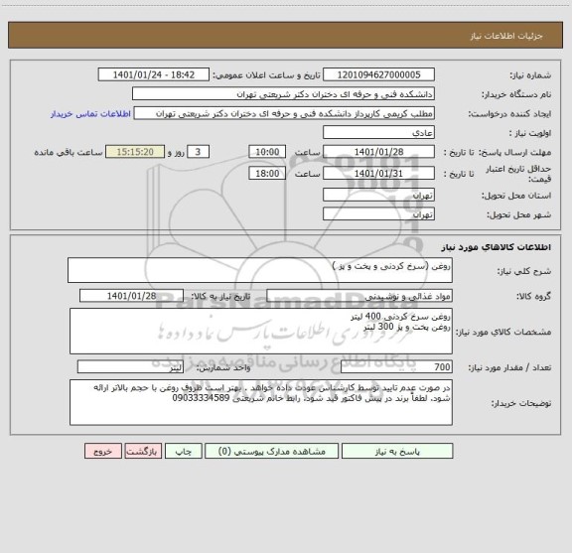Click the اطلاعات کالاهای مورد نیاز section heading
Viewport: 572px width, 553px height.
point(497,247)
